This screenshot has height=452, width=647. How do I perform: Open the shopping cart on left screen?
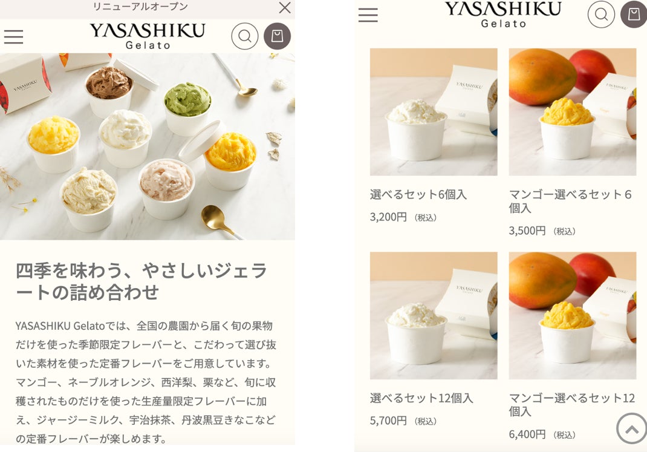(278, 36)
